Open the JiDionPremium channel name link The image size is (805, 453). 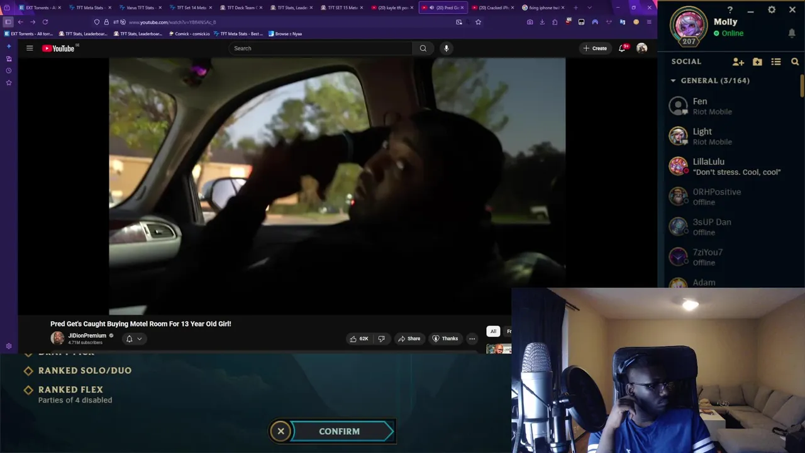87,335
